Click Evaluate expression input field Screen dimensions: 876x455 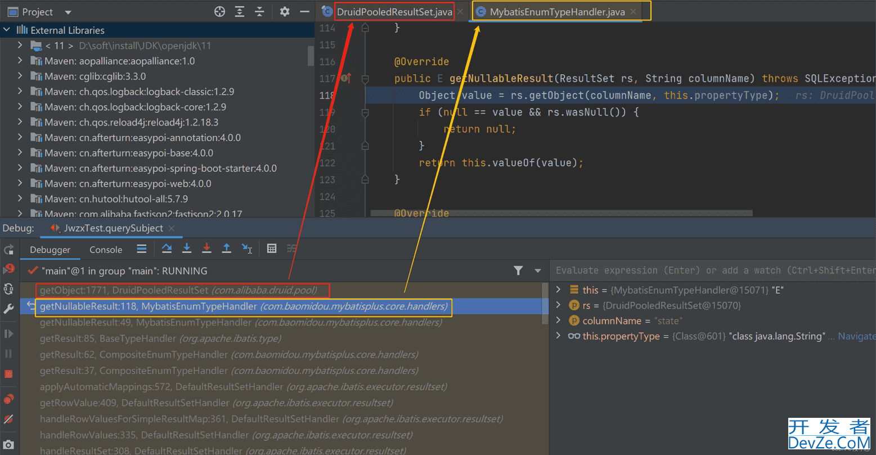click(x=713, y=270)
